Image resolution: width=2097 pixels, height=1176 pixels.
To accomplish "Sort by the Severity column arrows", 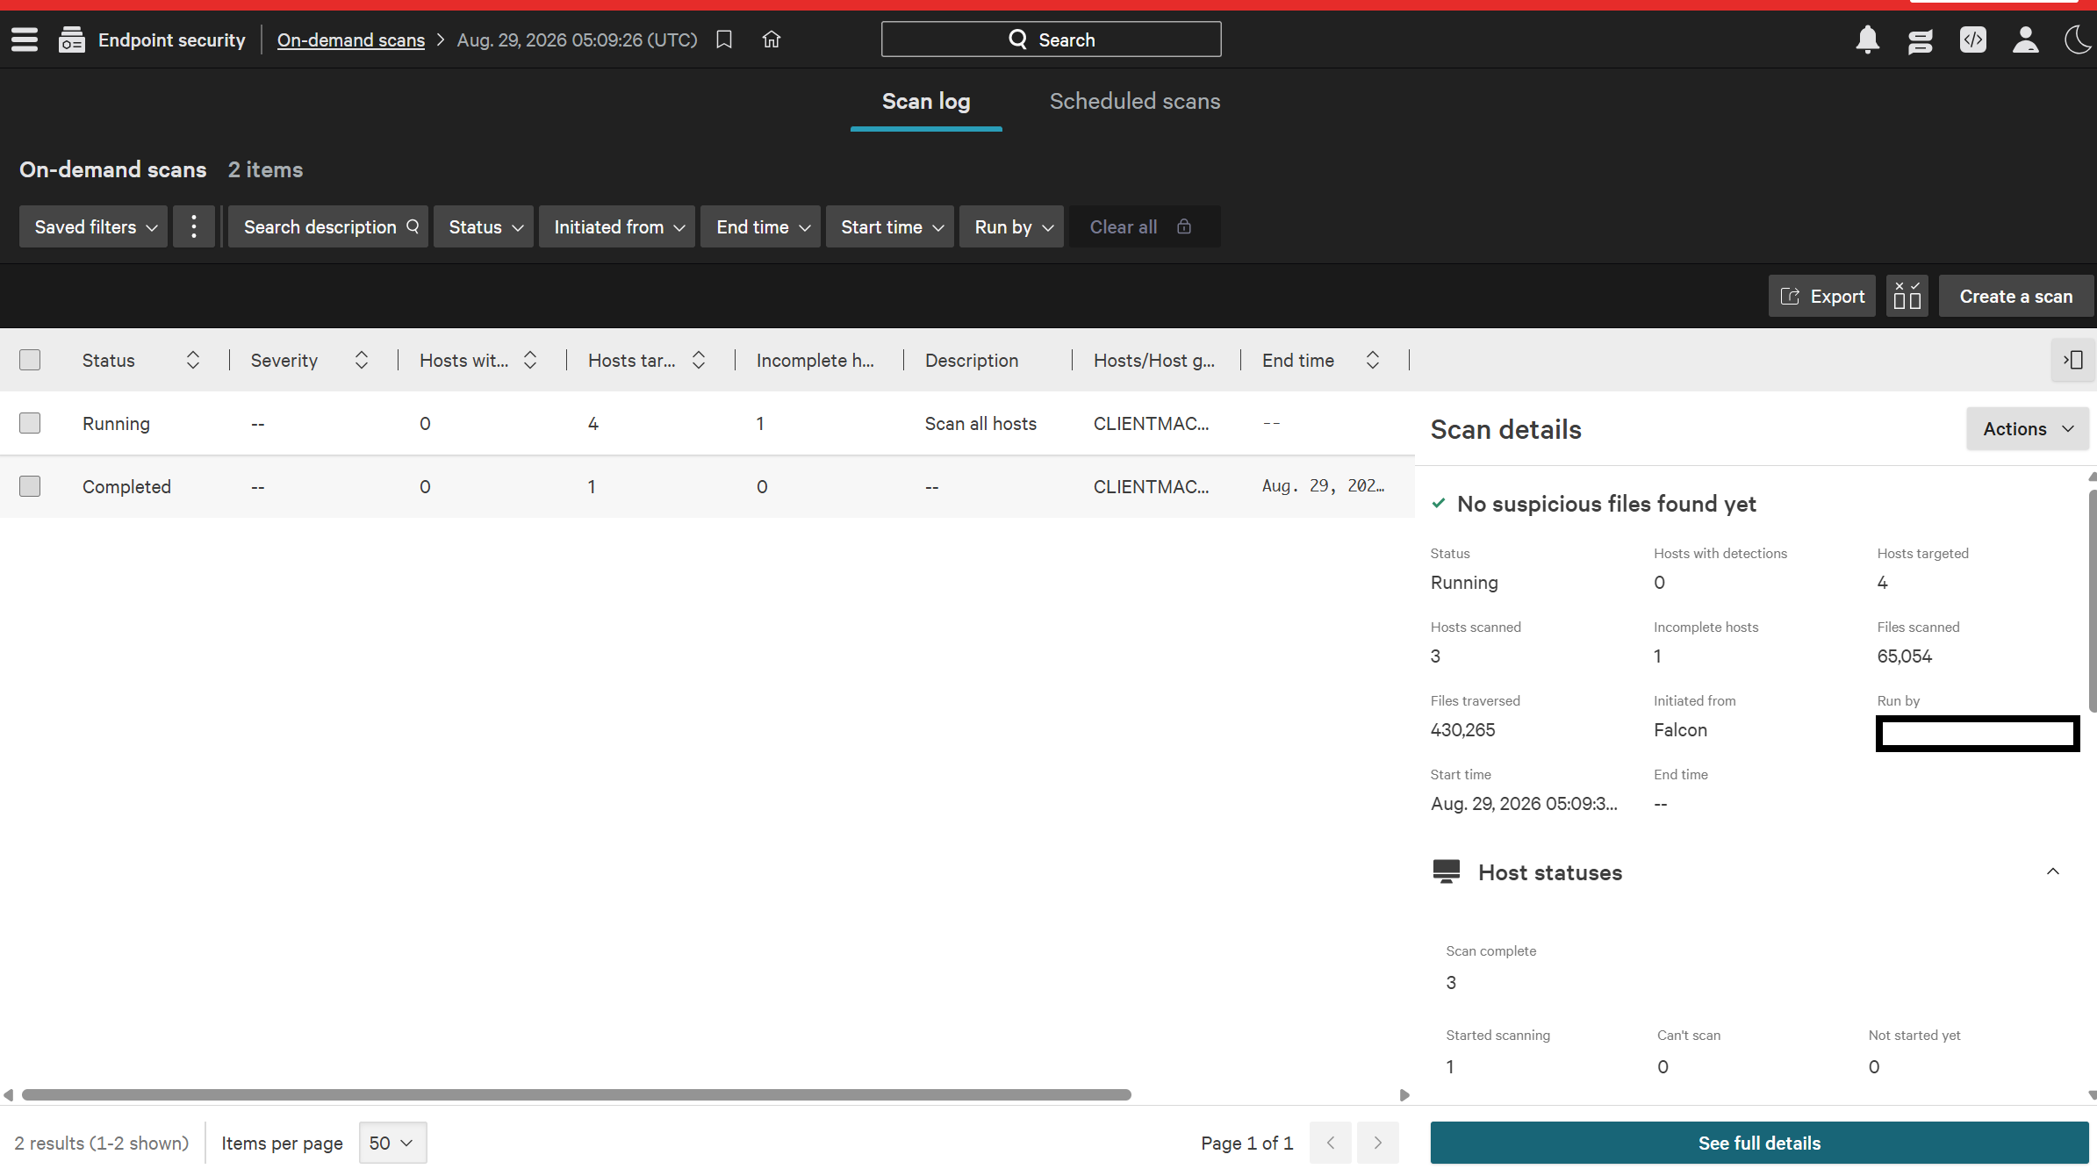I will tap(362, 360).
